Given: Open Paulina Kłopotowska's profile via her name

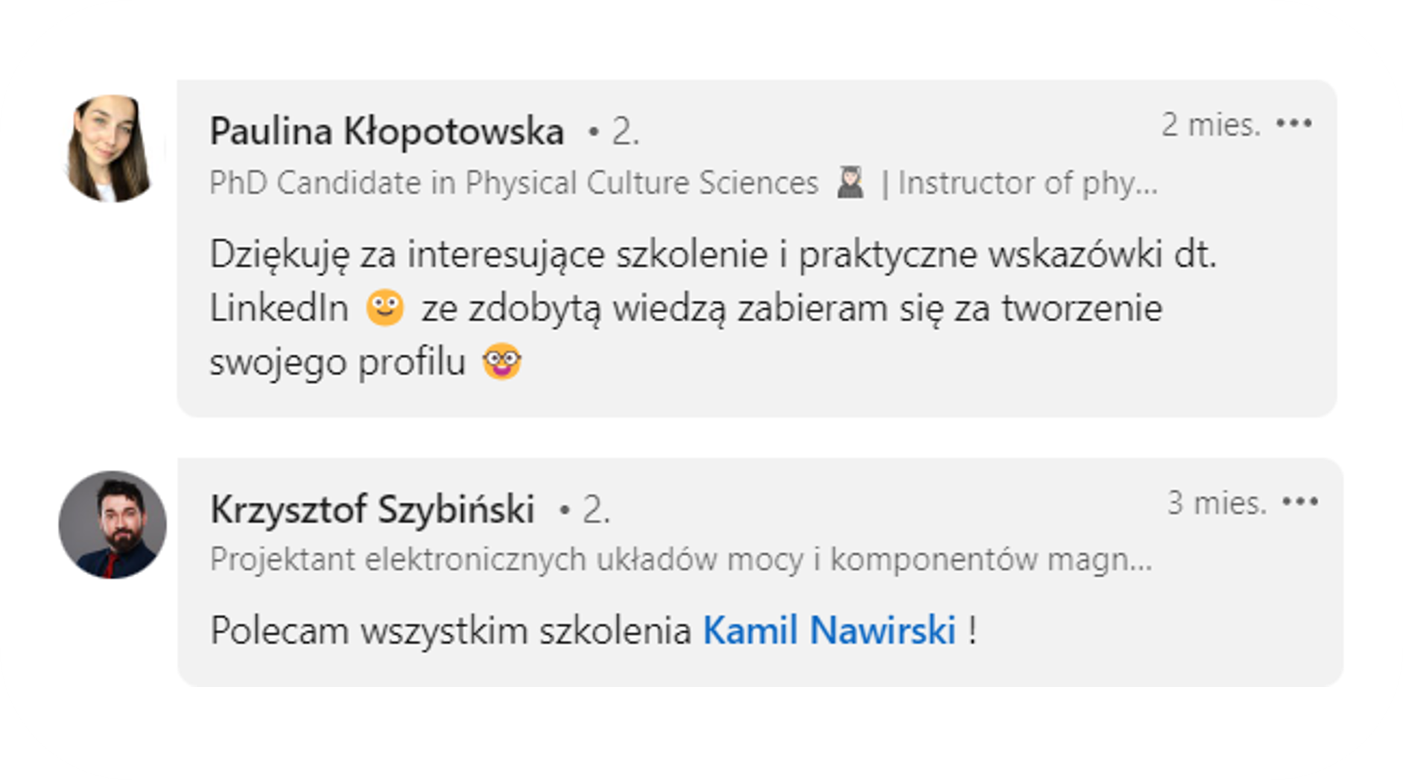Looking at the screenshot, I should [x=387, y=132].
